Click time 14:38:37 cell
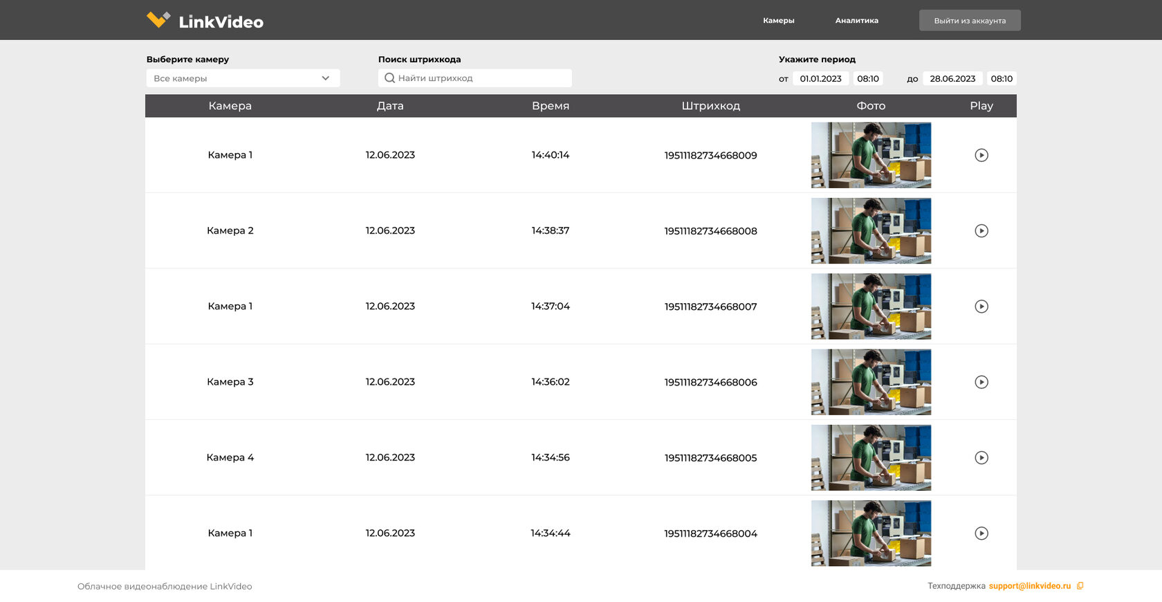The image size is (1162, 602). click(551, 230)
